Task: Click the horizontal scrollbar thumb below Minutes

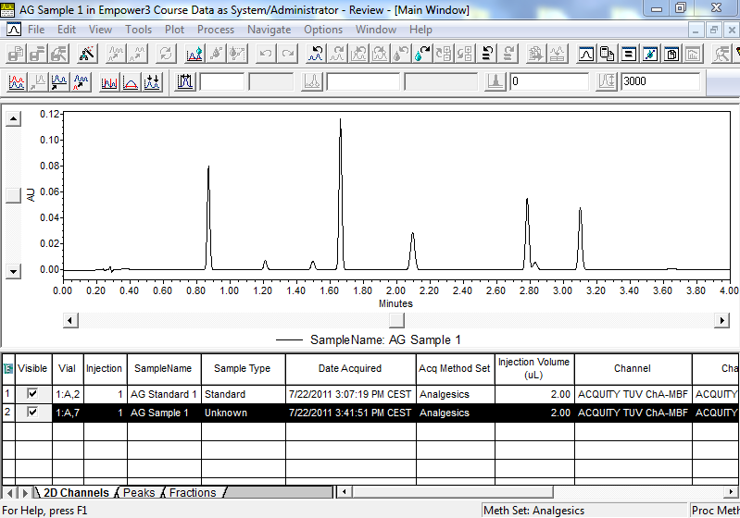Action: pyautogui.click(x=396, y=320)
